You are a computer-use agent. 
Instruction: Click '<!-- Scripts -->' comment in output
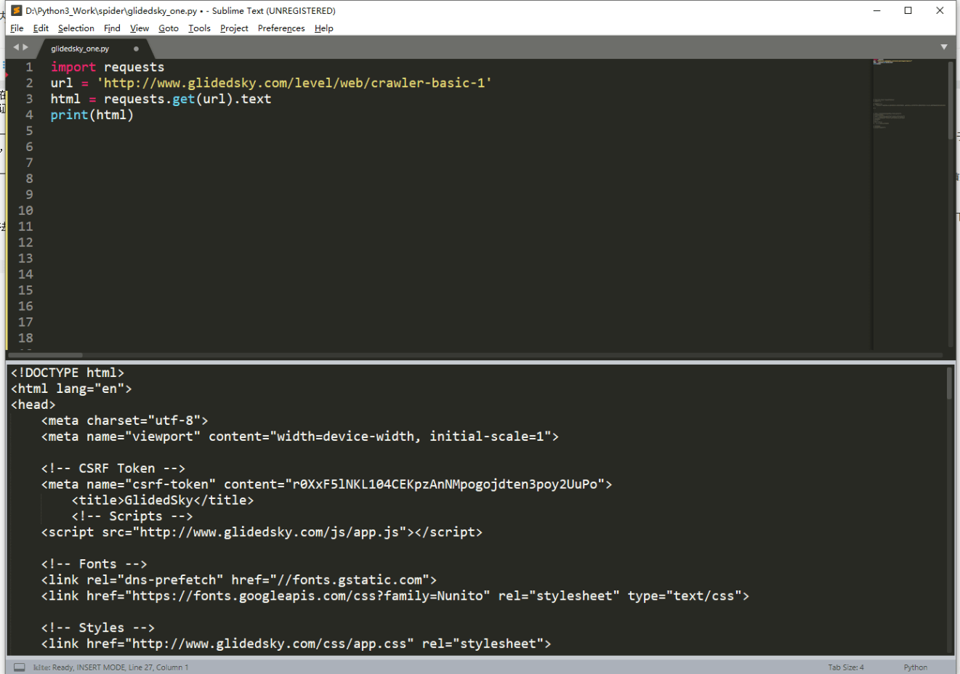pyautogui.click(x=132, y=516)
